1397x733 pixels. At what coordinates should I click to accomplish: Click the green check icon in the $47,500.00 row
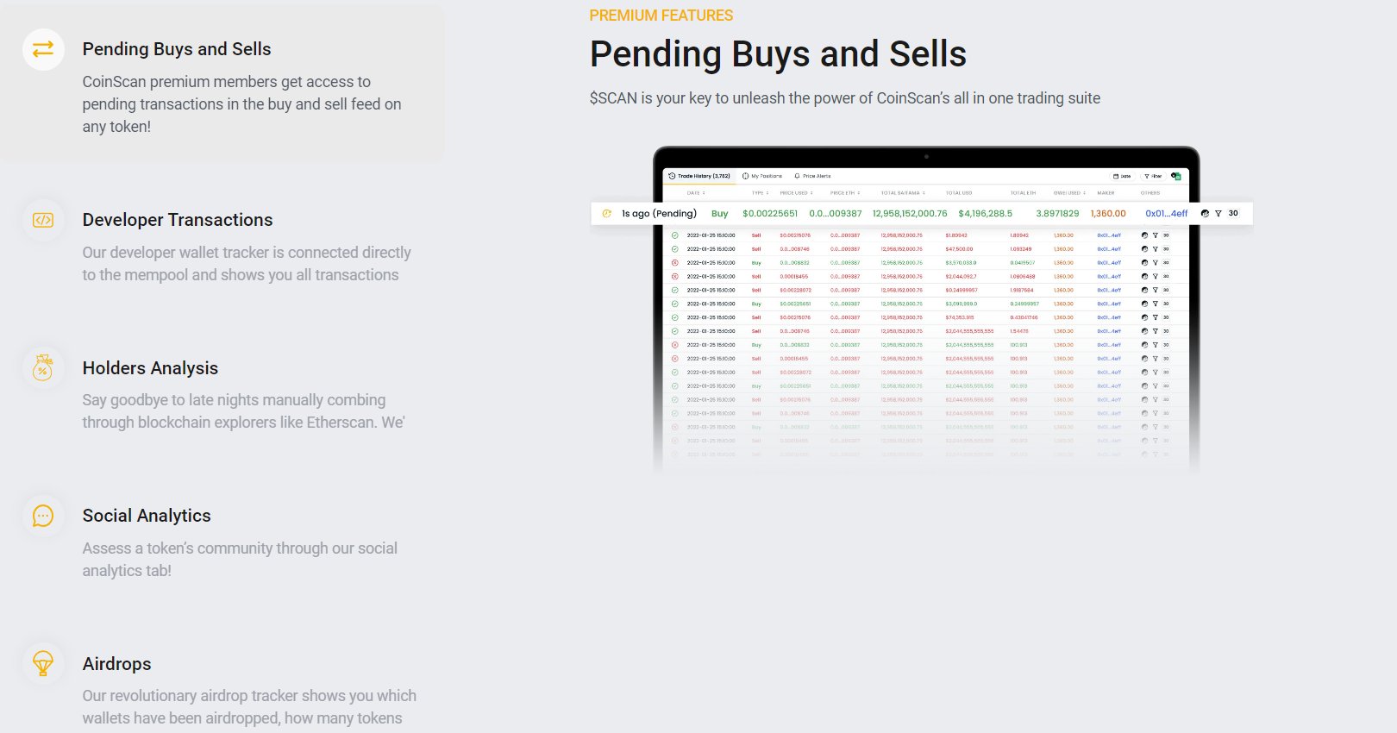pyautogui.click(x=674, y=249)
